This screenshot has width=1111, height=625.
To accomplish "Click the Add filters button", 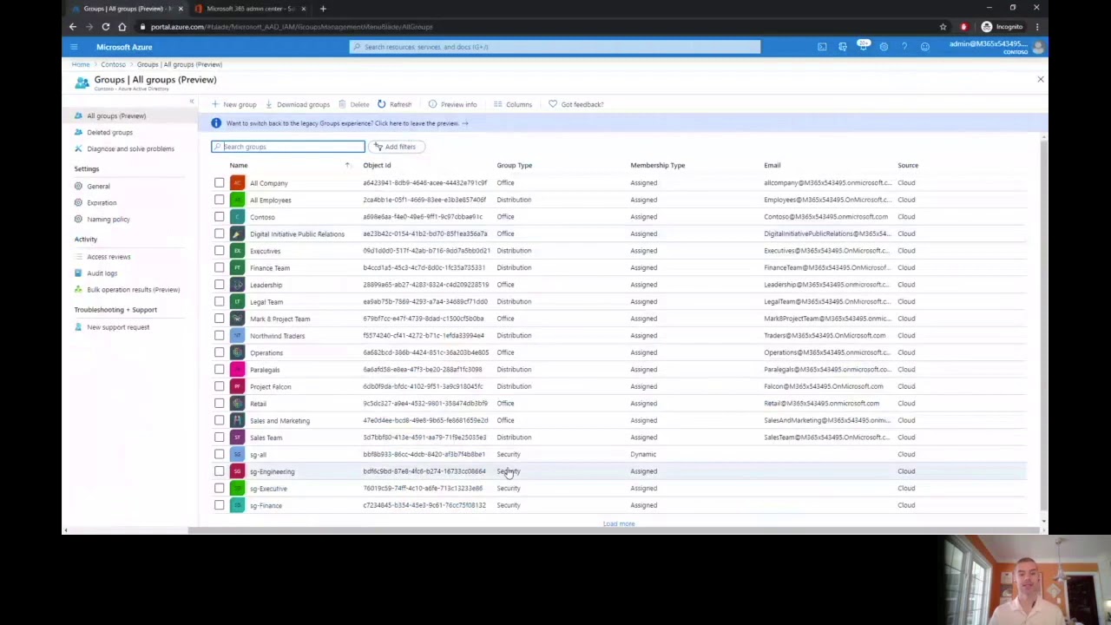I will [396, 147].
